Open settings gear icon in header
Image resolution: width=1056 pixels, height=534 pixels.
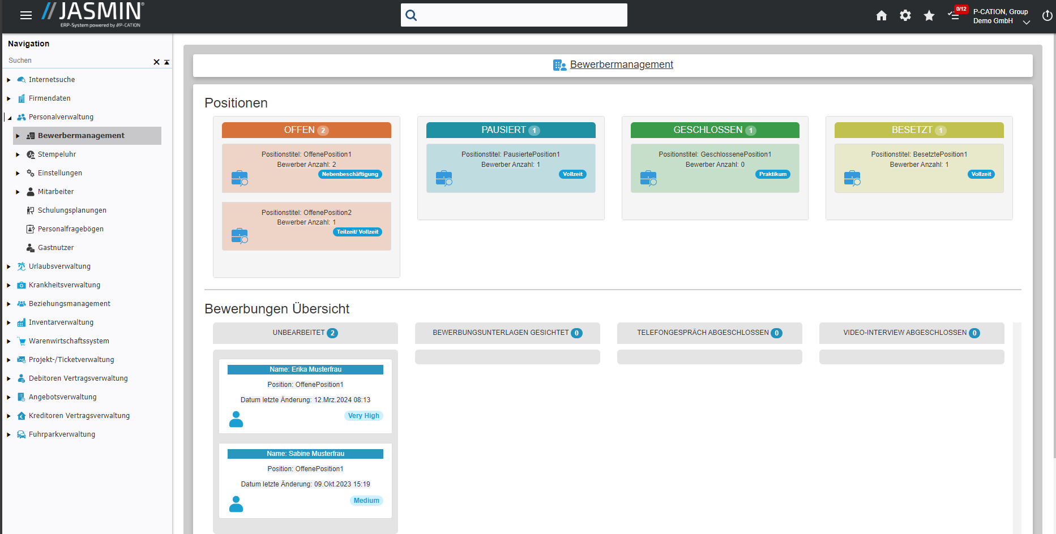click(905, 16)
